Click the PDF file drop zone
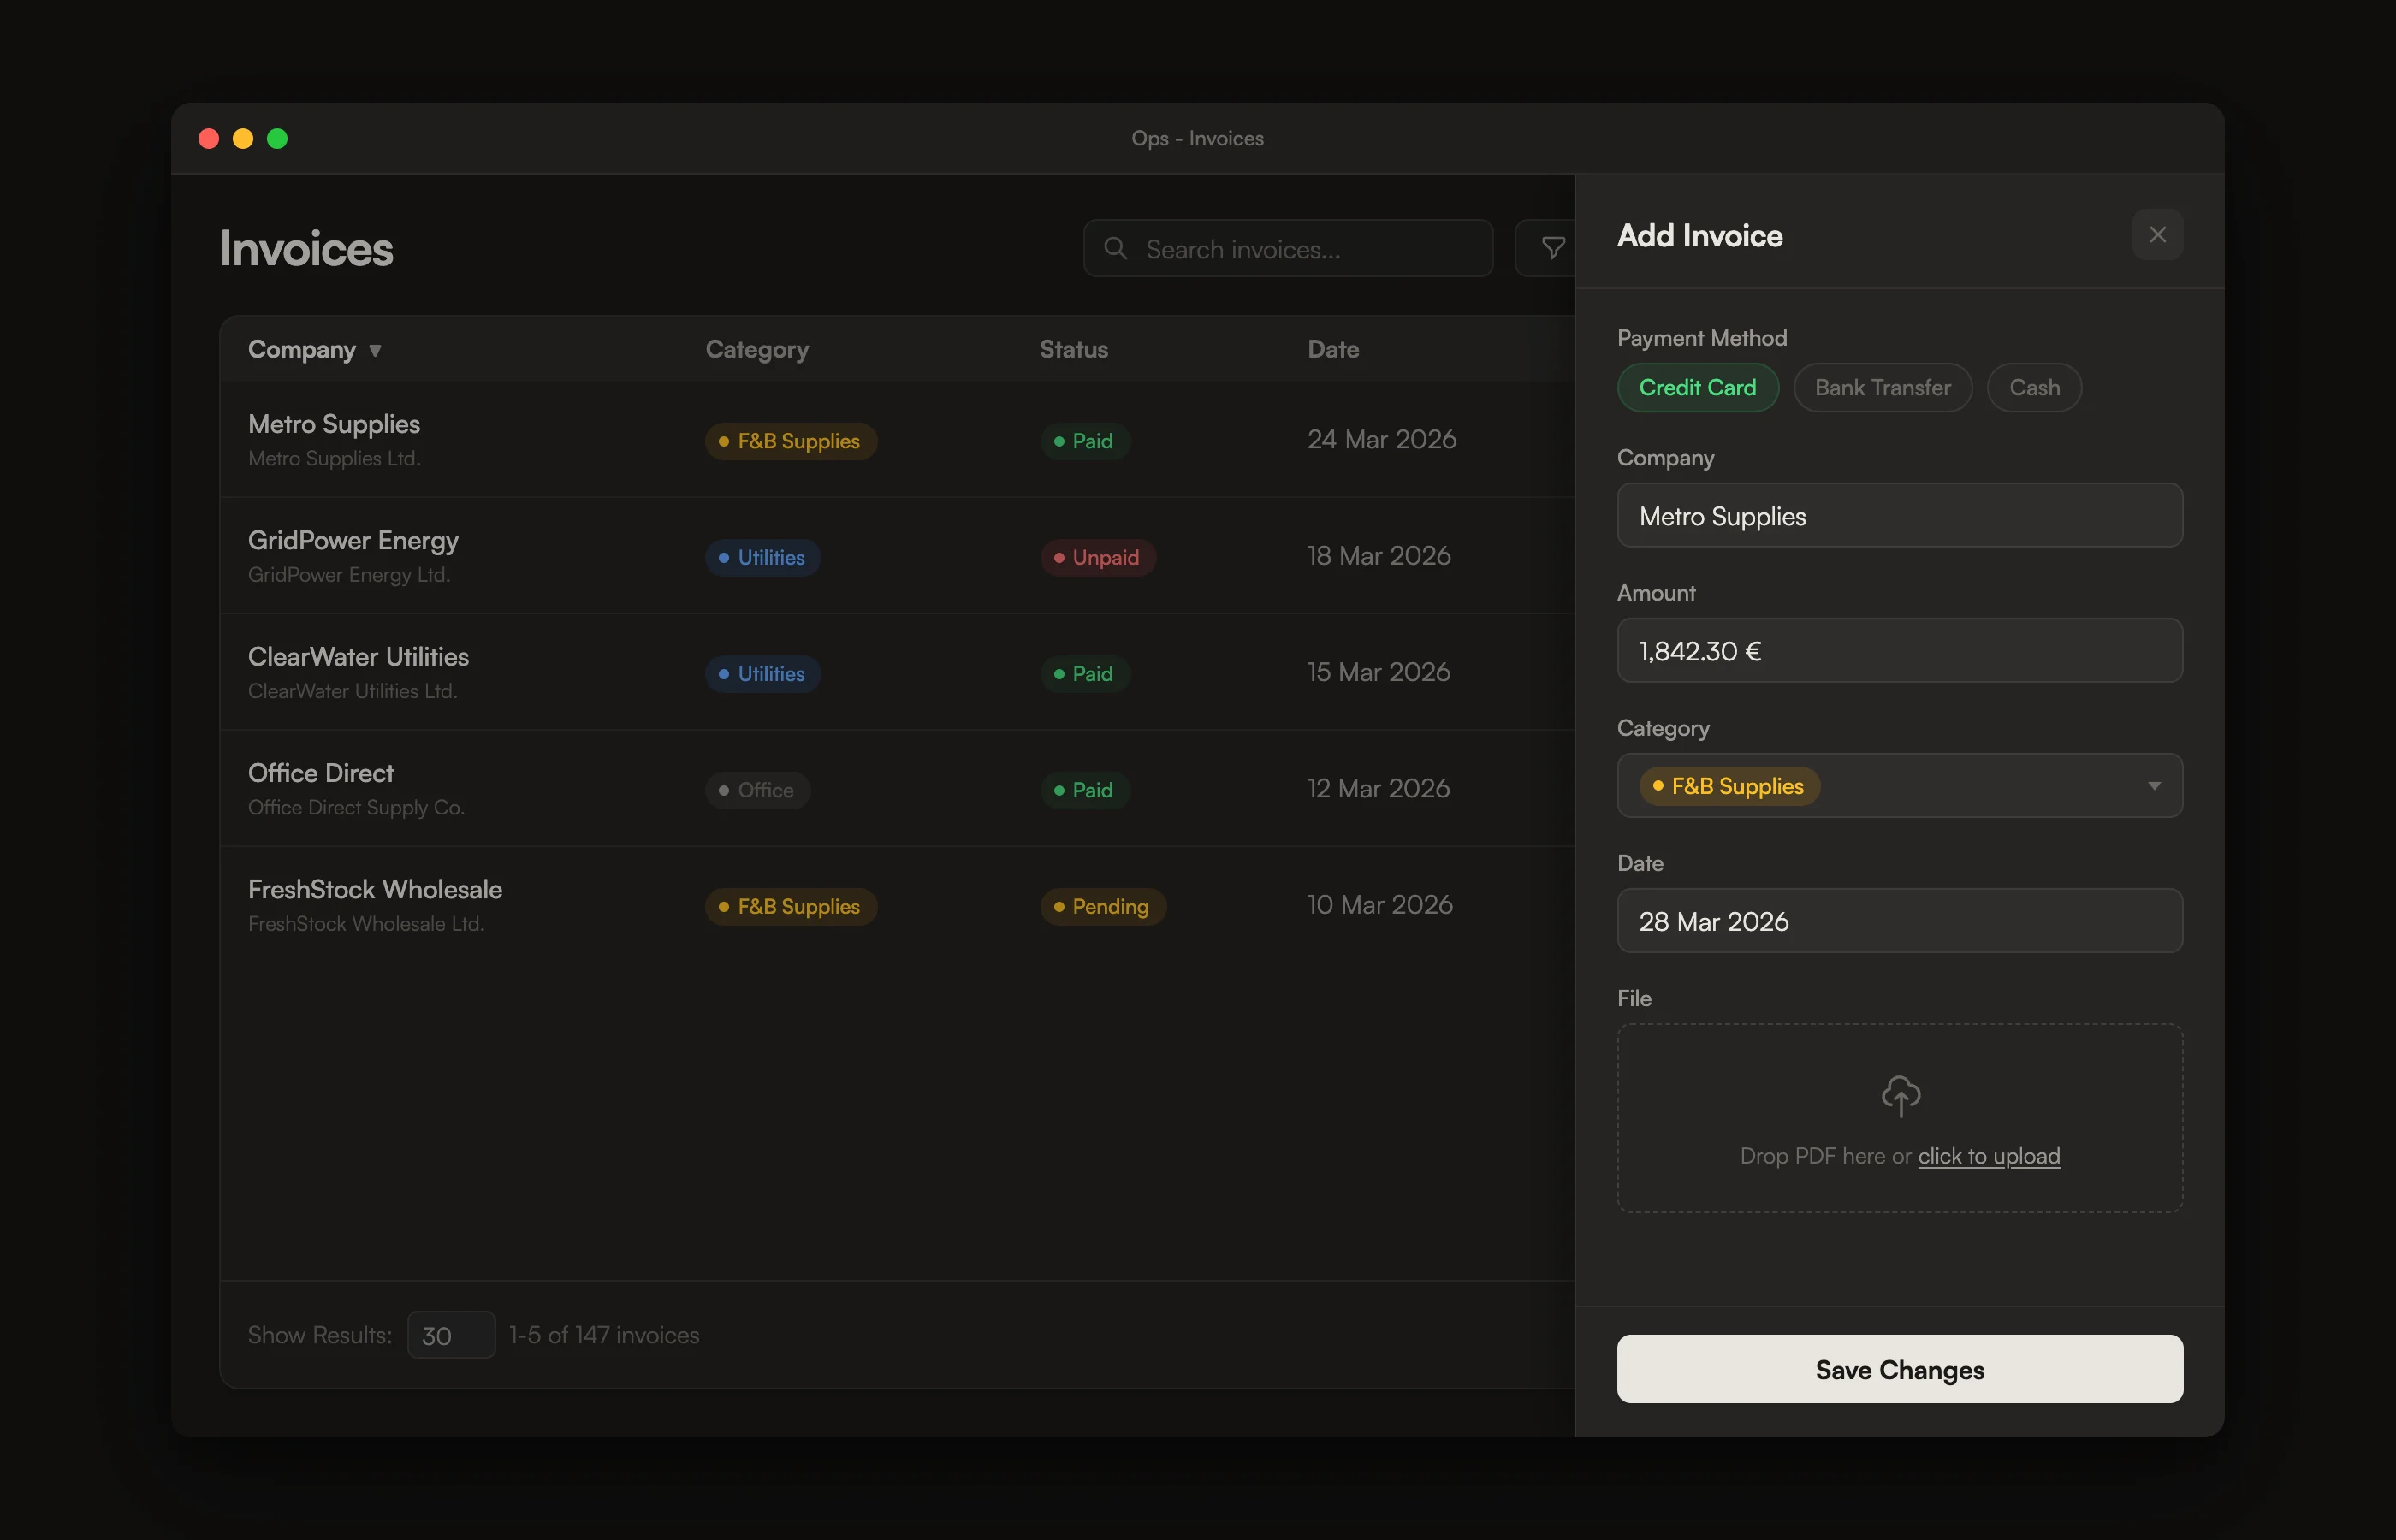The image size is (2396, 1540). tap(1899, 1118)
